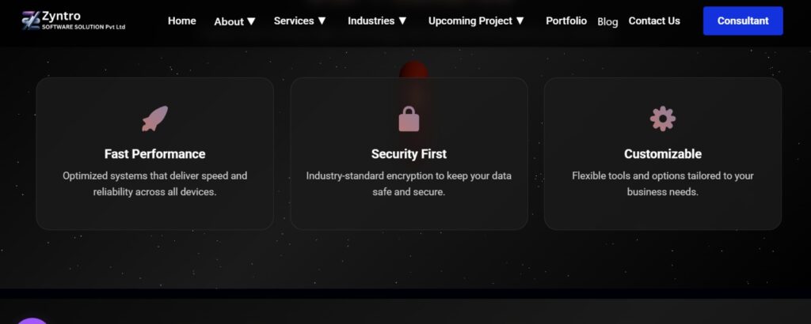Select the Customizable heading

[663, 154]
